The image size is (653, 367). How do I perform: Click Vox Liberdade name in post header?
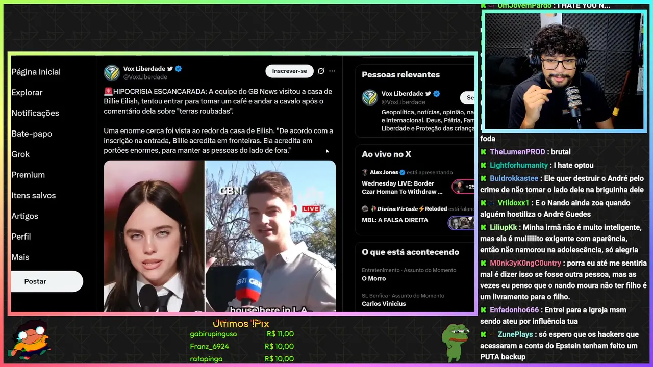point(144,69)
